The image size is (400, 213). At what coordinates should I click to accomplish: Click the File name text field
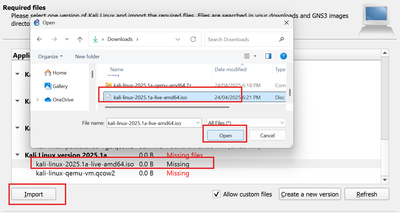tap(151, 123)
